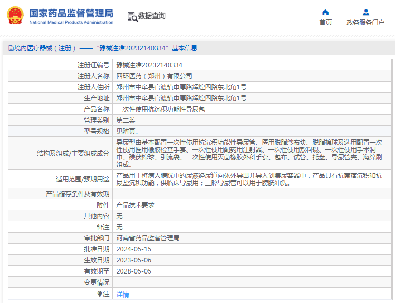Click 其他内容 value 无

point(119,216)
